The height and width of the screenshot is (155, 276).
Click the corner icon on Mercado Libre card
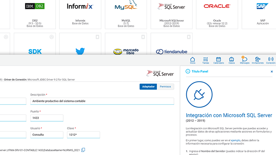143,37
